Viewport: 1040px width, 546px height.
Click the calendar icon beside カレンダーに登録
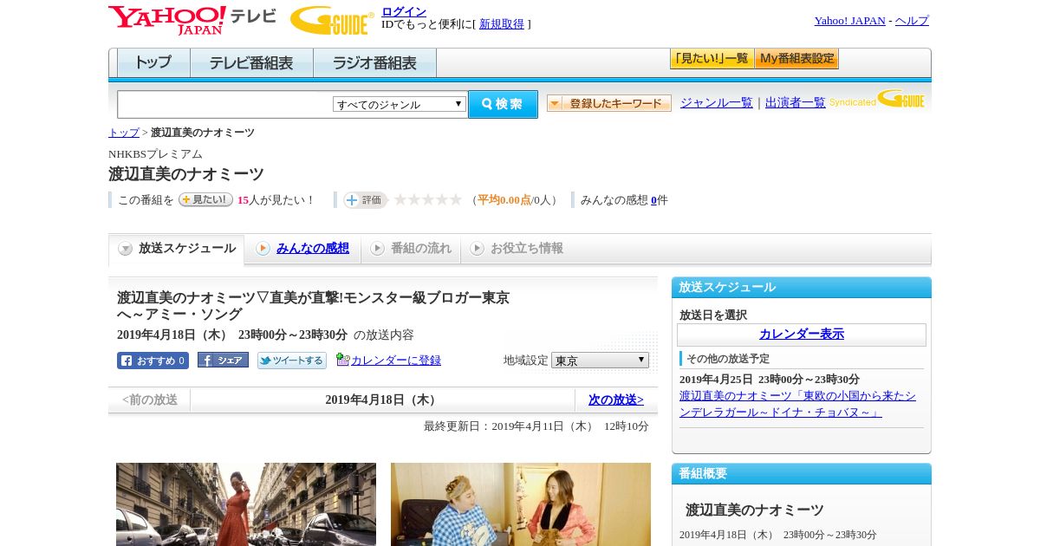343,360
